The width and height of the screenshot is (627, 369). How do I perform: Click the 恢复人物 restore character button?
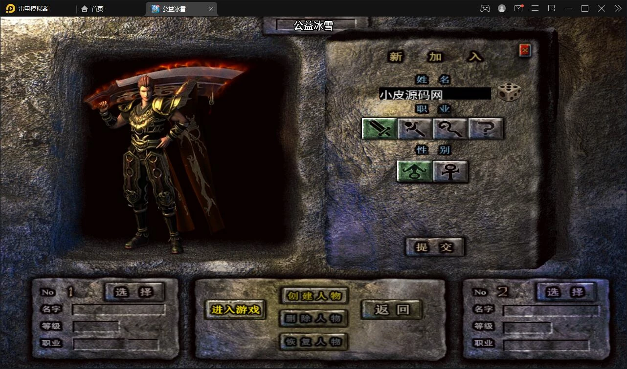[x=314, y=342]
